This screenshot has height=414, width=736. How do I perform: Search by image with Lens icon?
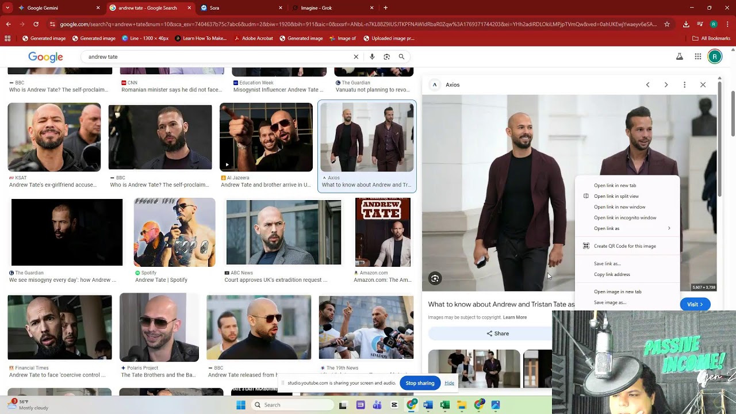(x=386, y=57)
